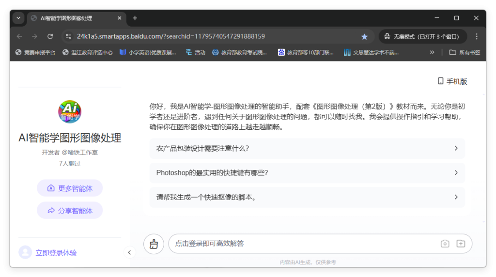
Task: Open new browser tab with plus button
Action: (x=135, y=18)
